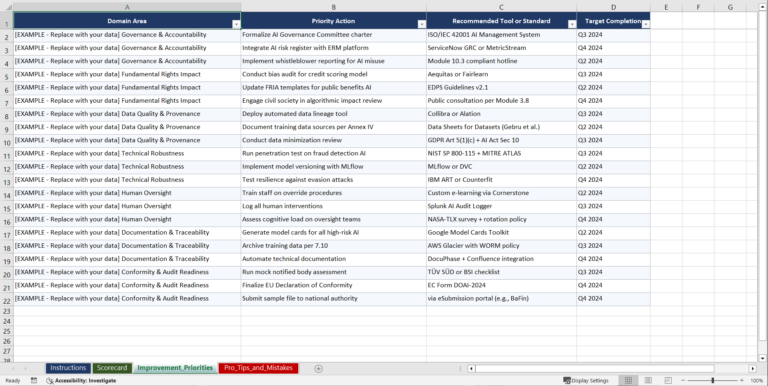Zoom in using the plus icon

coord(742,380)
